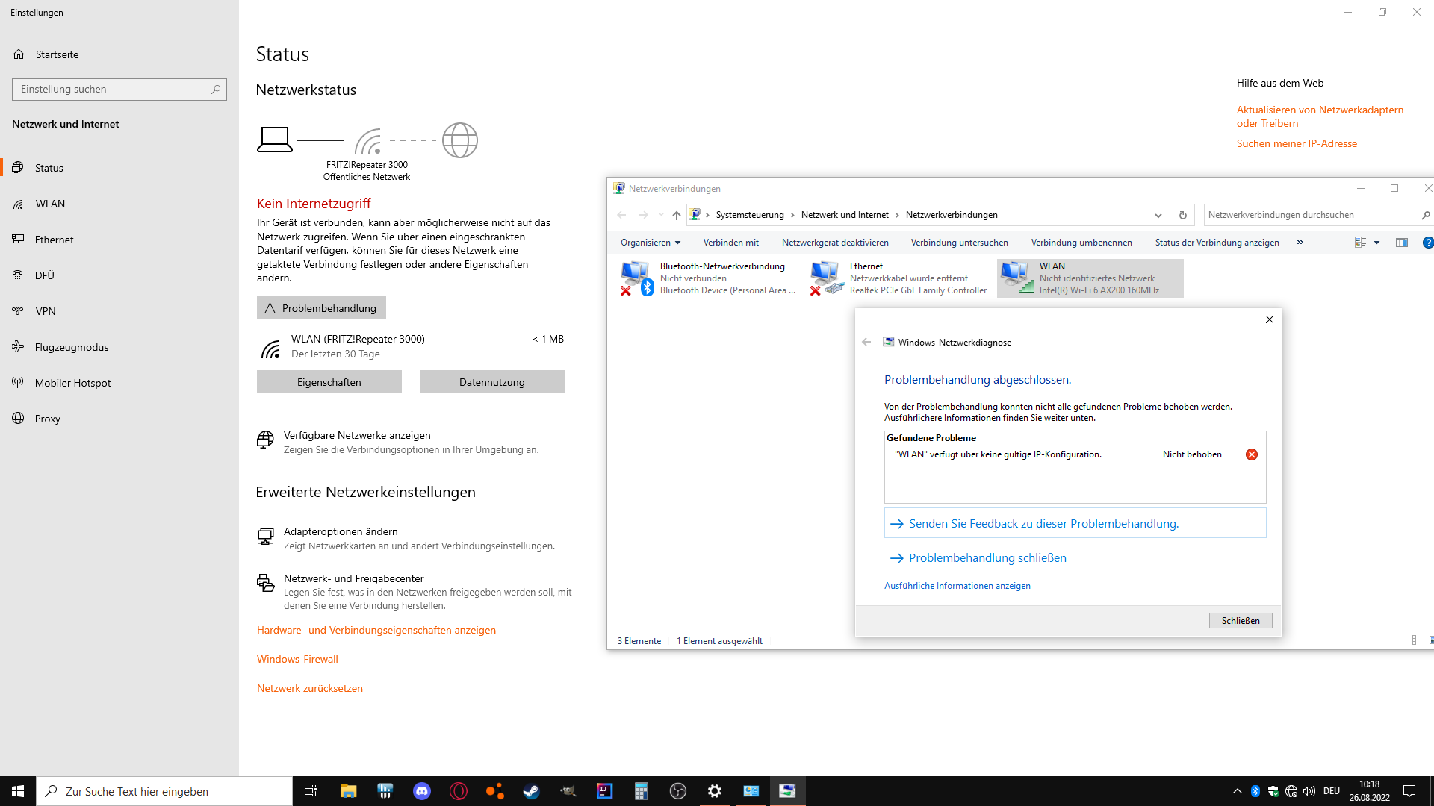Image resolution: width=1434 pixels, height=806 pixels.
Task: Go up one folder level arrow
Action: pyautogui.click(x=676, y=215)
